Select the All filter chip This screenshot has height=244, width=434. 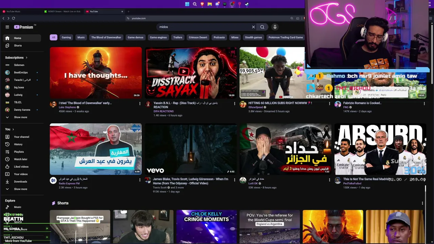[53, 37]
